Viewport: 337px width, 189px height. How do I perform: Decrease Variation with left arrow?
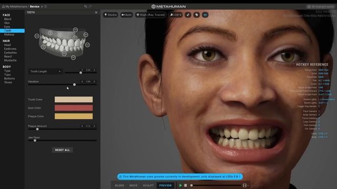click(x=82, y=82)
